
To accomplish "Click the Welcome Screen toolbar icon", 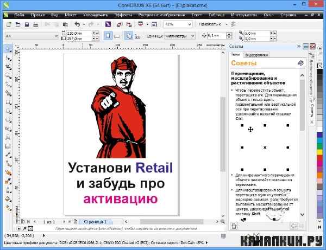I will pos(154,24).
